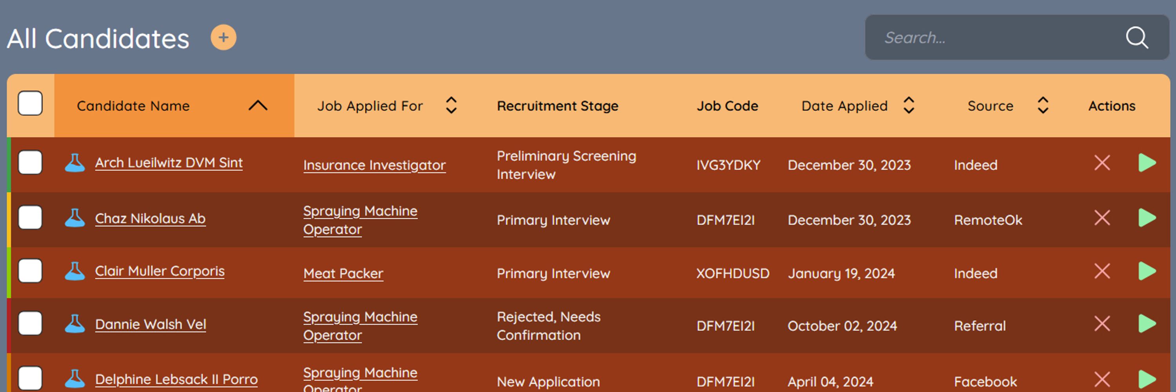Click the All Candidates page heading

(98, 38)
